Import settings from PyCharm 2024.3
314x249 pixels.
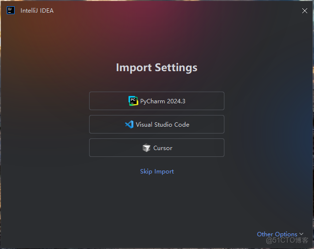point(156,101)
